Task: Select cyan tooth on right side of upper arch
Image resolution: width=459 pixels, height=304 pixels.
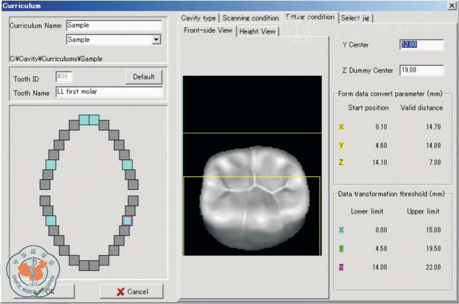Action: [x=127, y=164]
